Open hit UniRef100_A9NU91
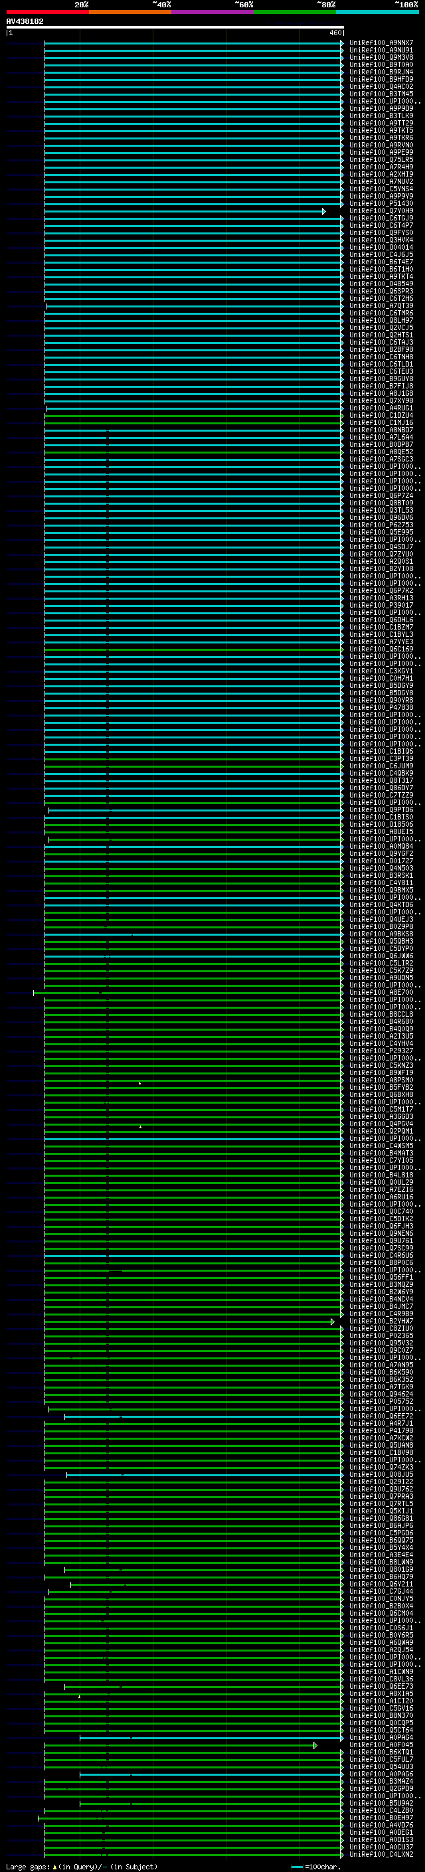Viewport: 425px width, 1872px height. [381, 50]
